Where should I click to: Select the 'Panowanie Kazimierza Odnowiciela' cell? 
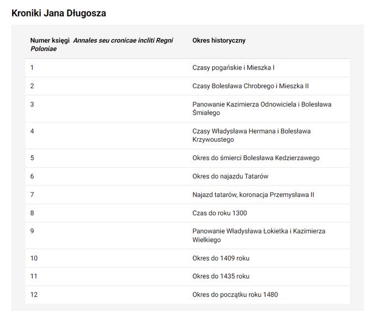click(x=262, y=108)
